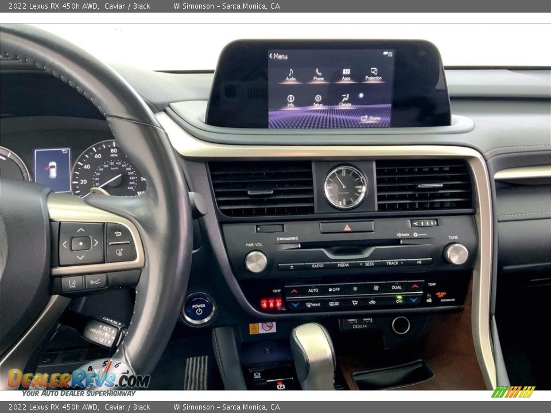Viewport: 551px width, 413px height.
Task: Turn climate fan OFF
Action: (334, 289)
